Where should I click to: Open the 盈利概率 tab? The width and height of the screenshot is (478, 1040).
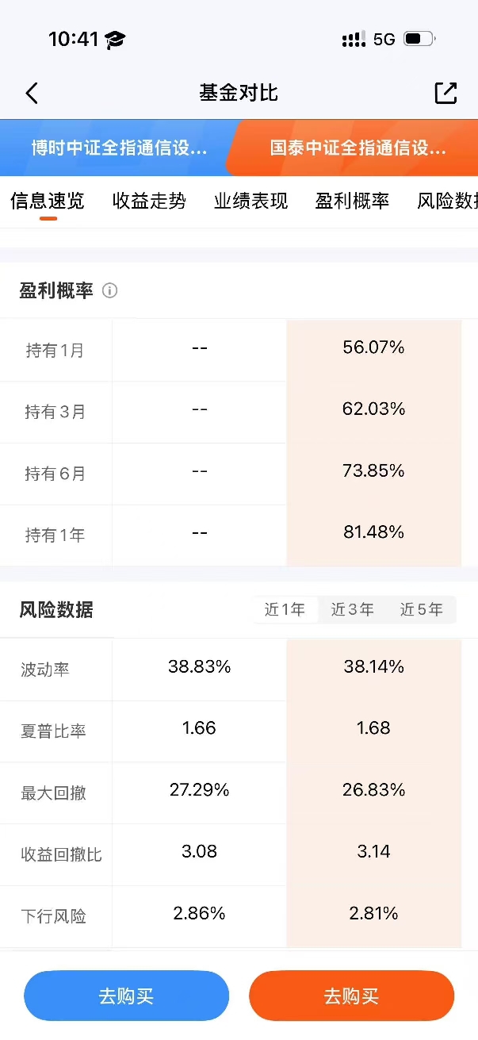pos(352,201)
